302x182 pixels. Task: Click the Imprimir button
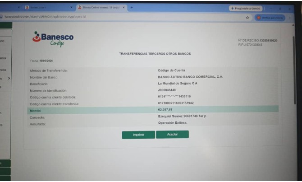coord(138,135)
